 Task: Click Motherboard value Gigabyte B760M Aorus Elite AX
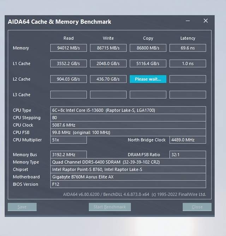(128, 177)
